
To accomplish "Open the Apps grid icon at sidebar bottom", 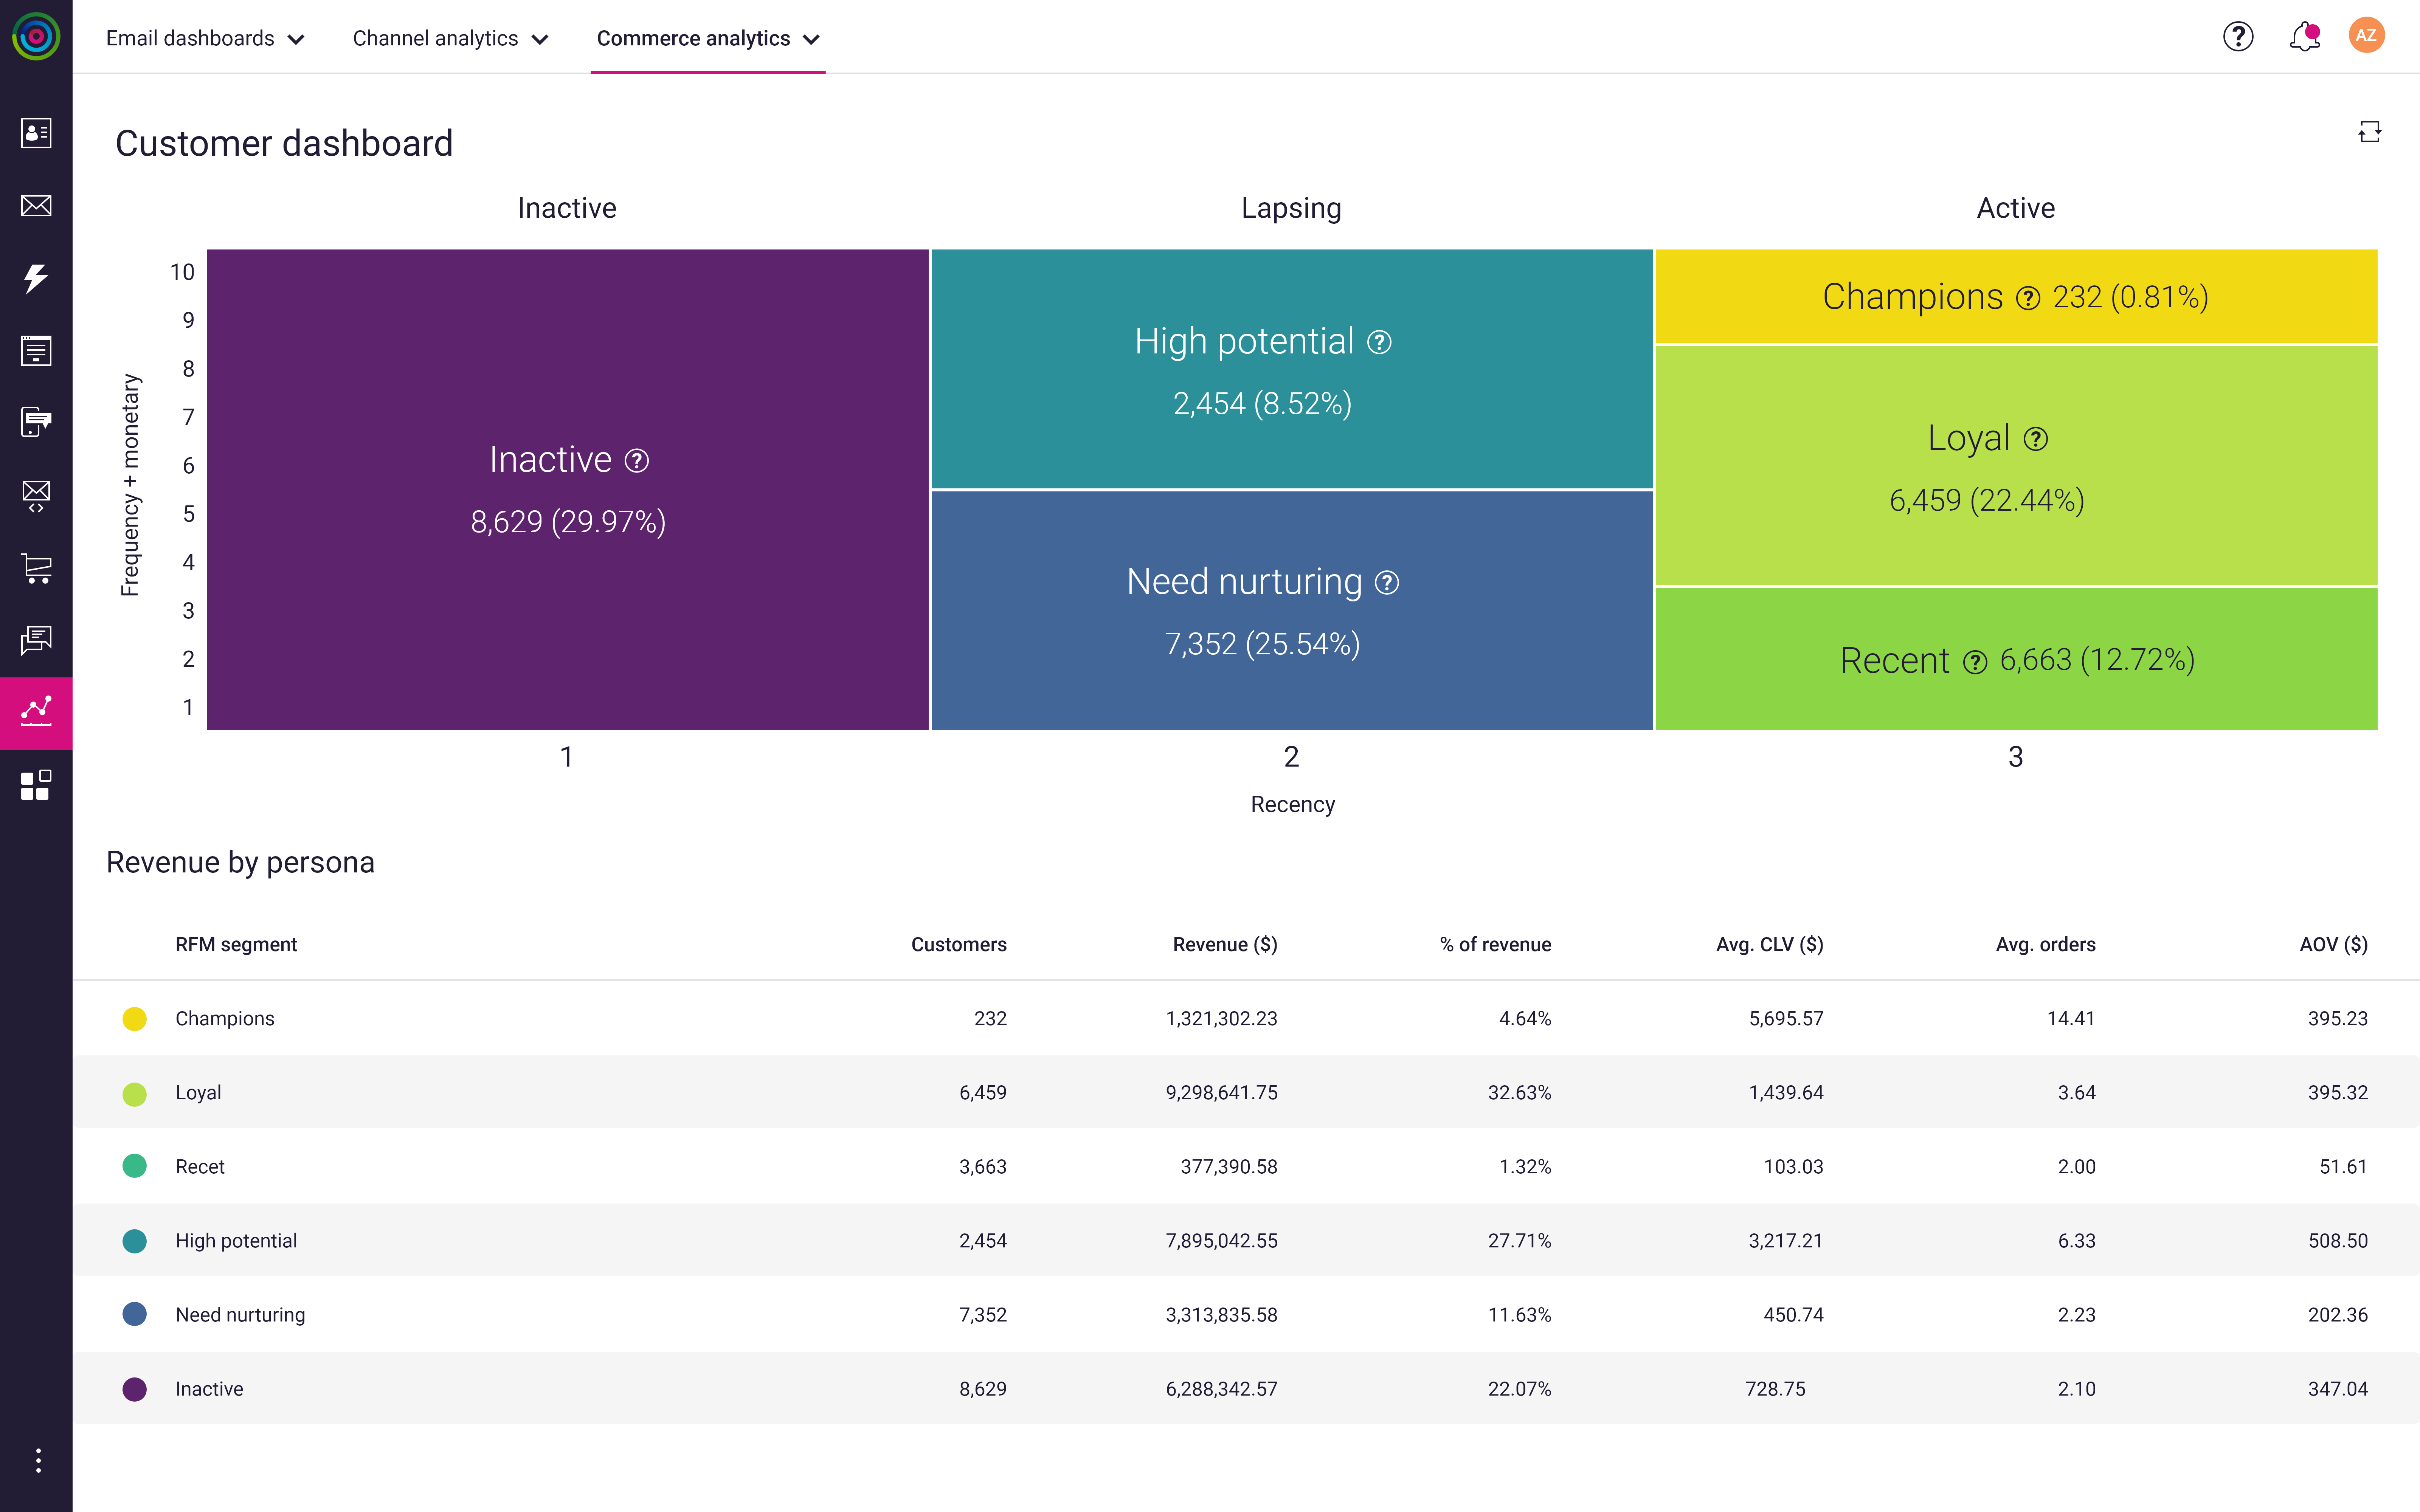I will tap(36, 785).
